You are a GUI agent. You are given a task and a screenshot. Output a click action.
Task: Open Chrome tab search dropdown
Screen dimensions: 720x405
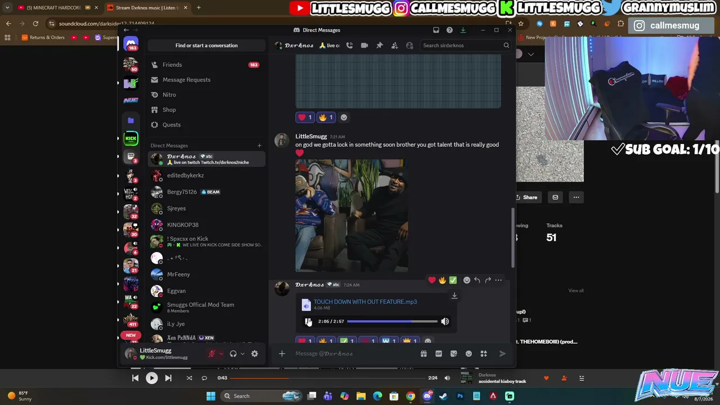[7, 7]
